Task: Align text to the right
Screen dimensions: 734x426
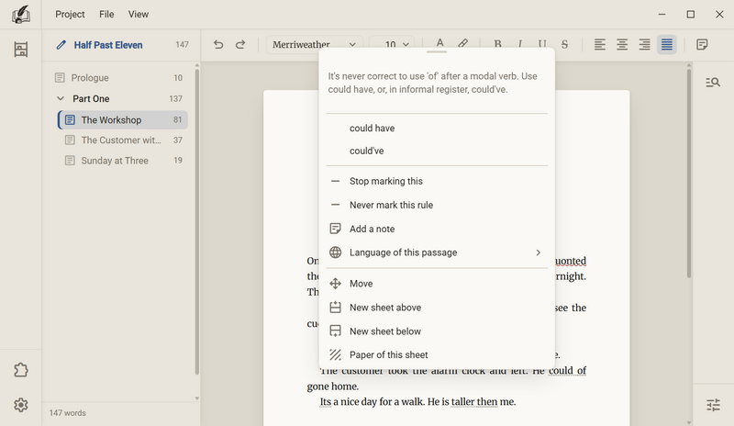Action: point(645,44)
